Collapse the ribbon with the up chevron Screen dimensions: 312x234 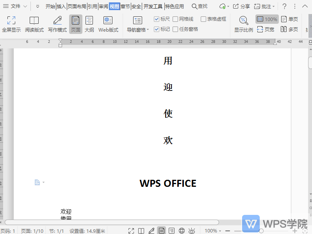click(305, 6)
